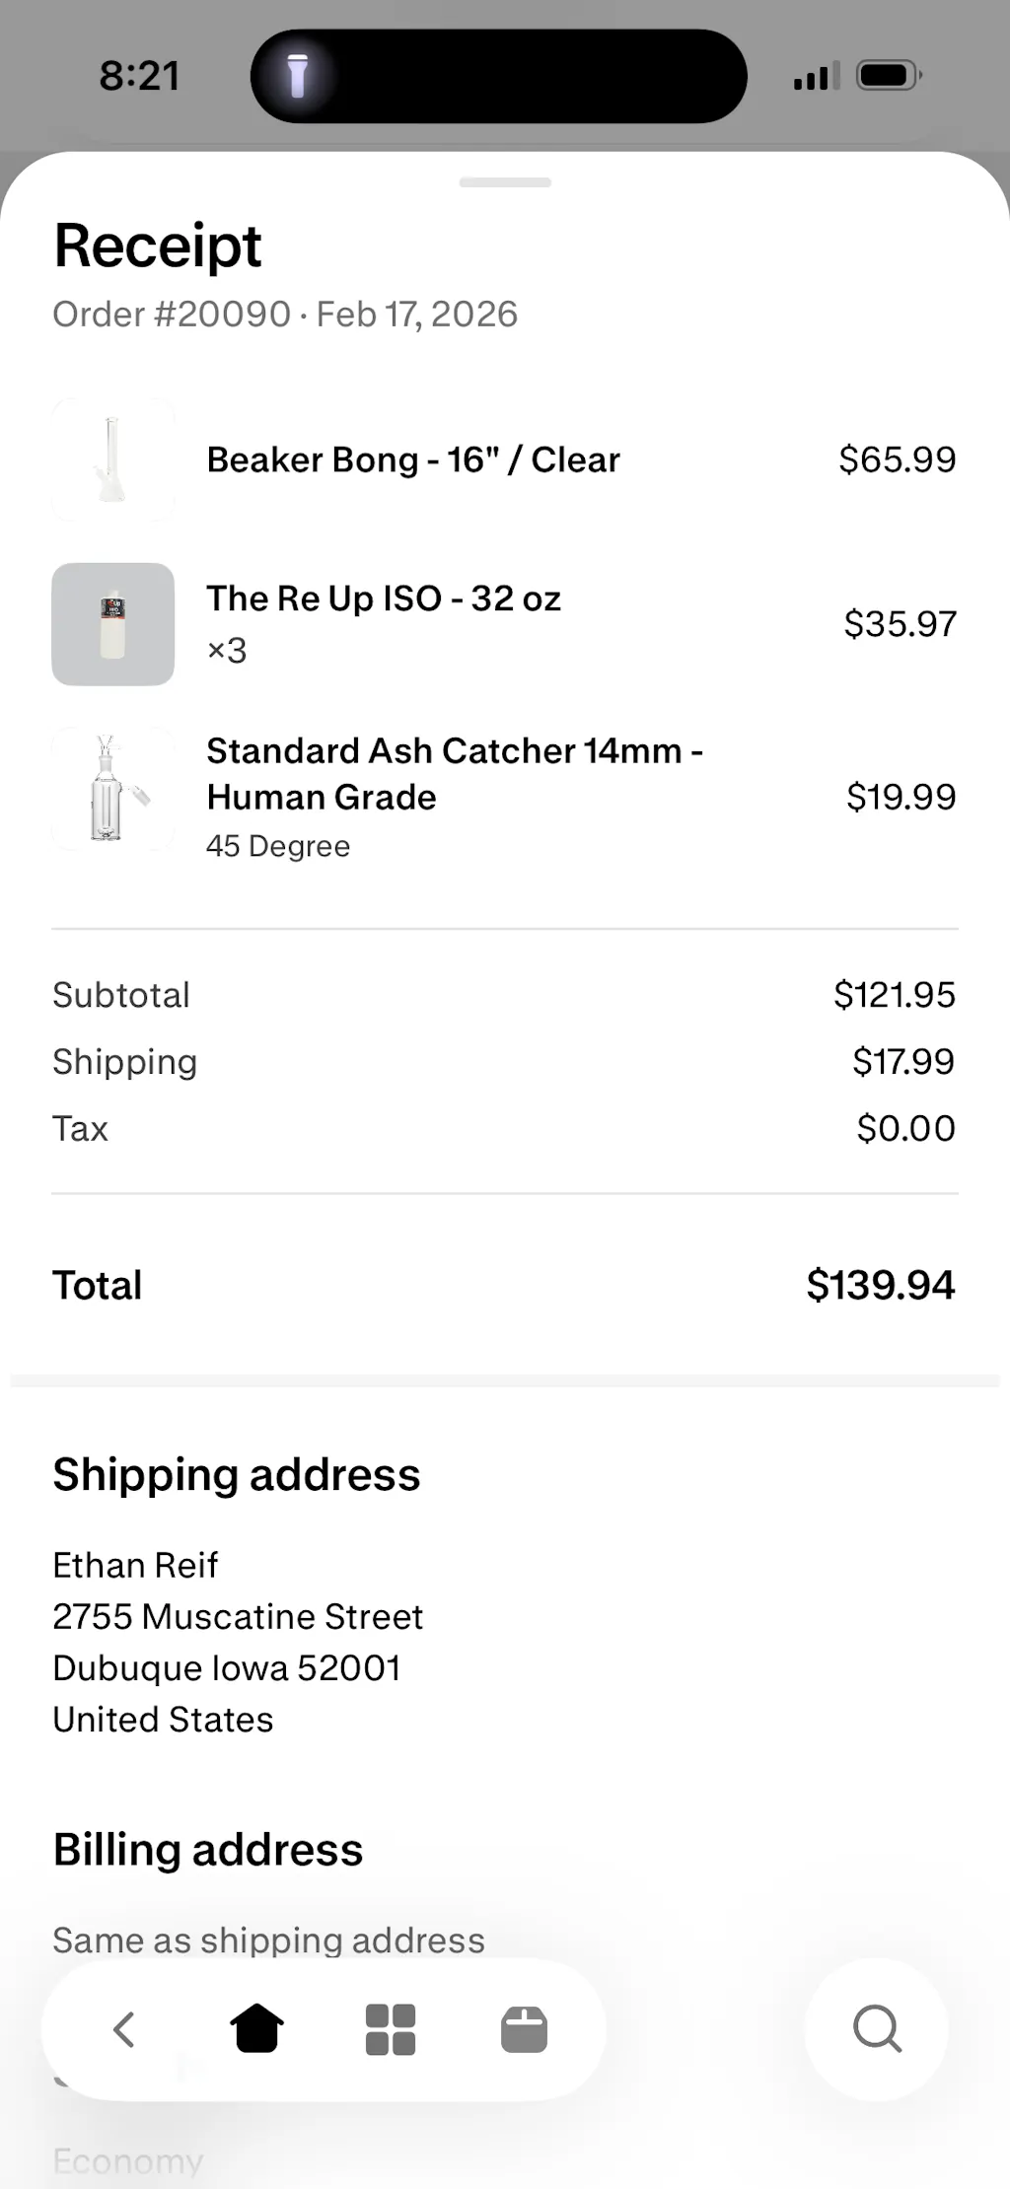
Task: Open the orders box icon
Action: pyautogui.click(x=524, y=2029)
